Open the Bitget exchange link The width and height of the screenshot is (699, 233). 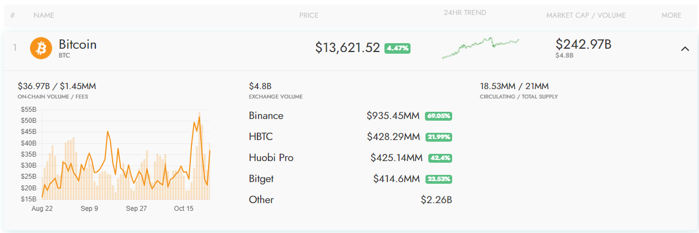261,179
